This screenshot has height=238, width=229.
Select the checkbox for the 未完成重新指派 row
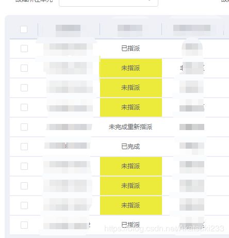tap(24, 127)
